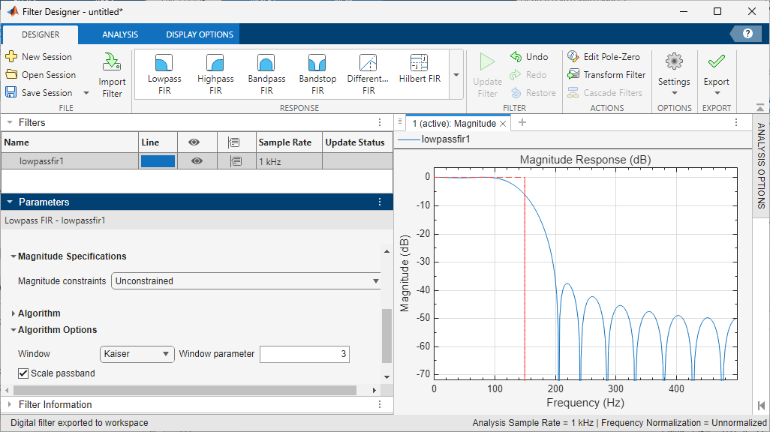The height and width of the screenshot is (432, 770).
Task: Add a new plot tab with plus
Action: (522, 123)
